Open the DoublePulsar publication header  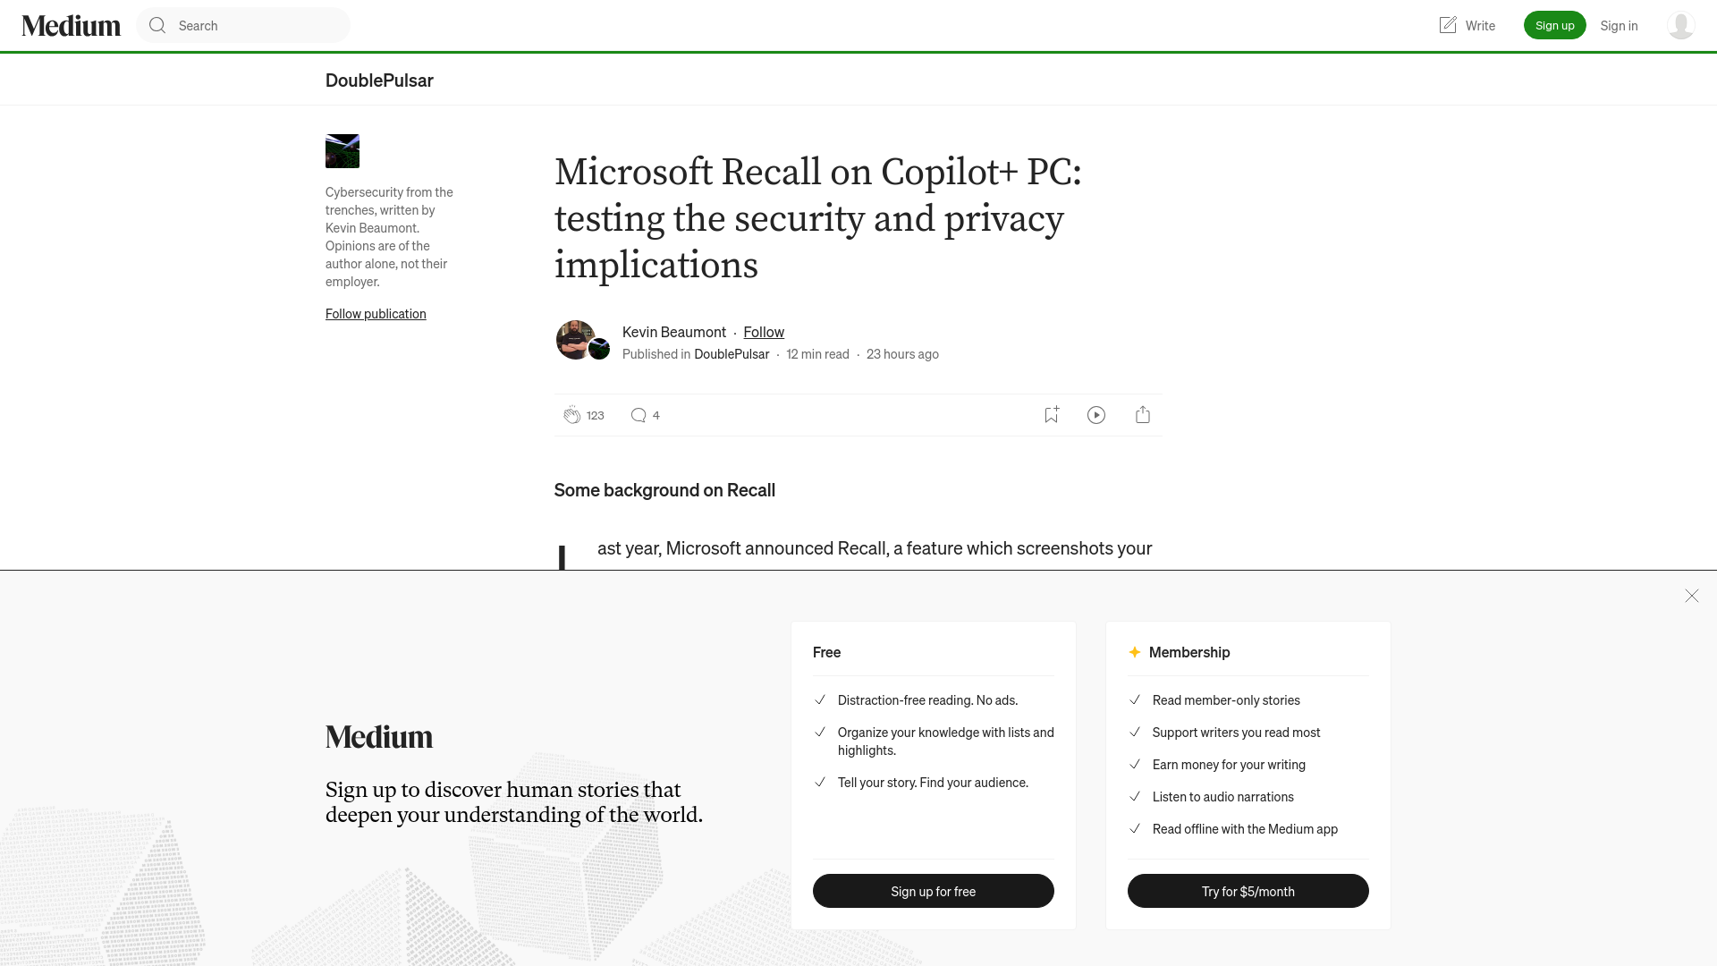coord(379,80)
